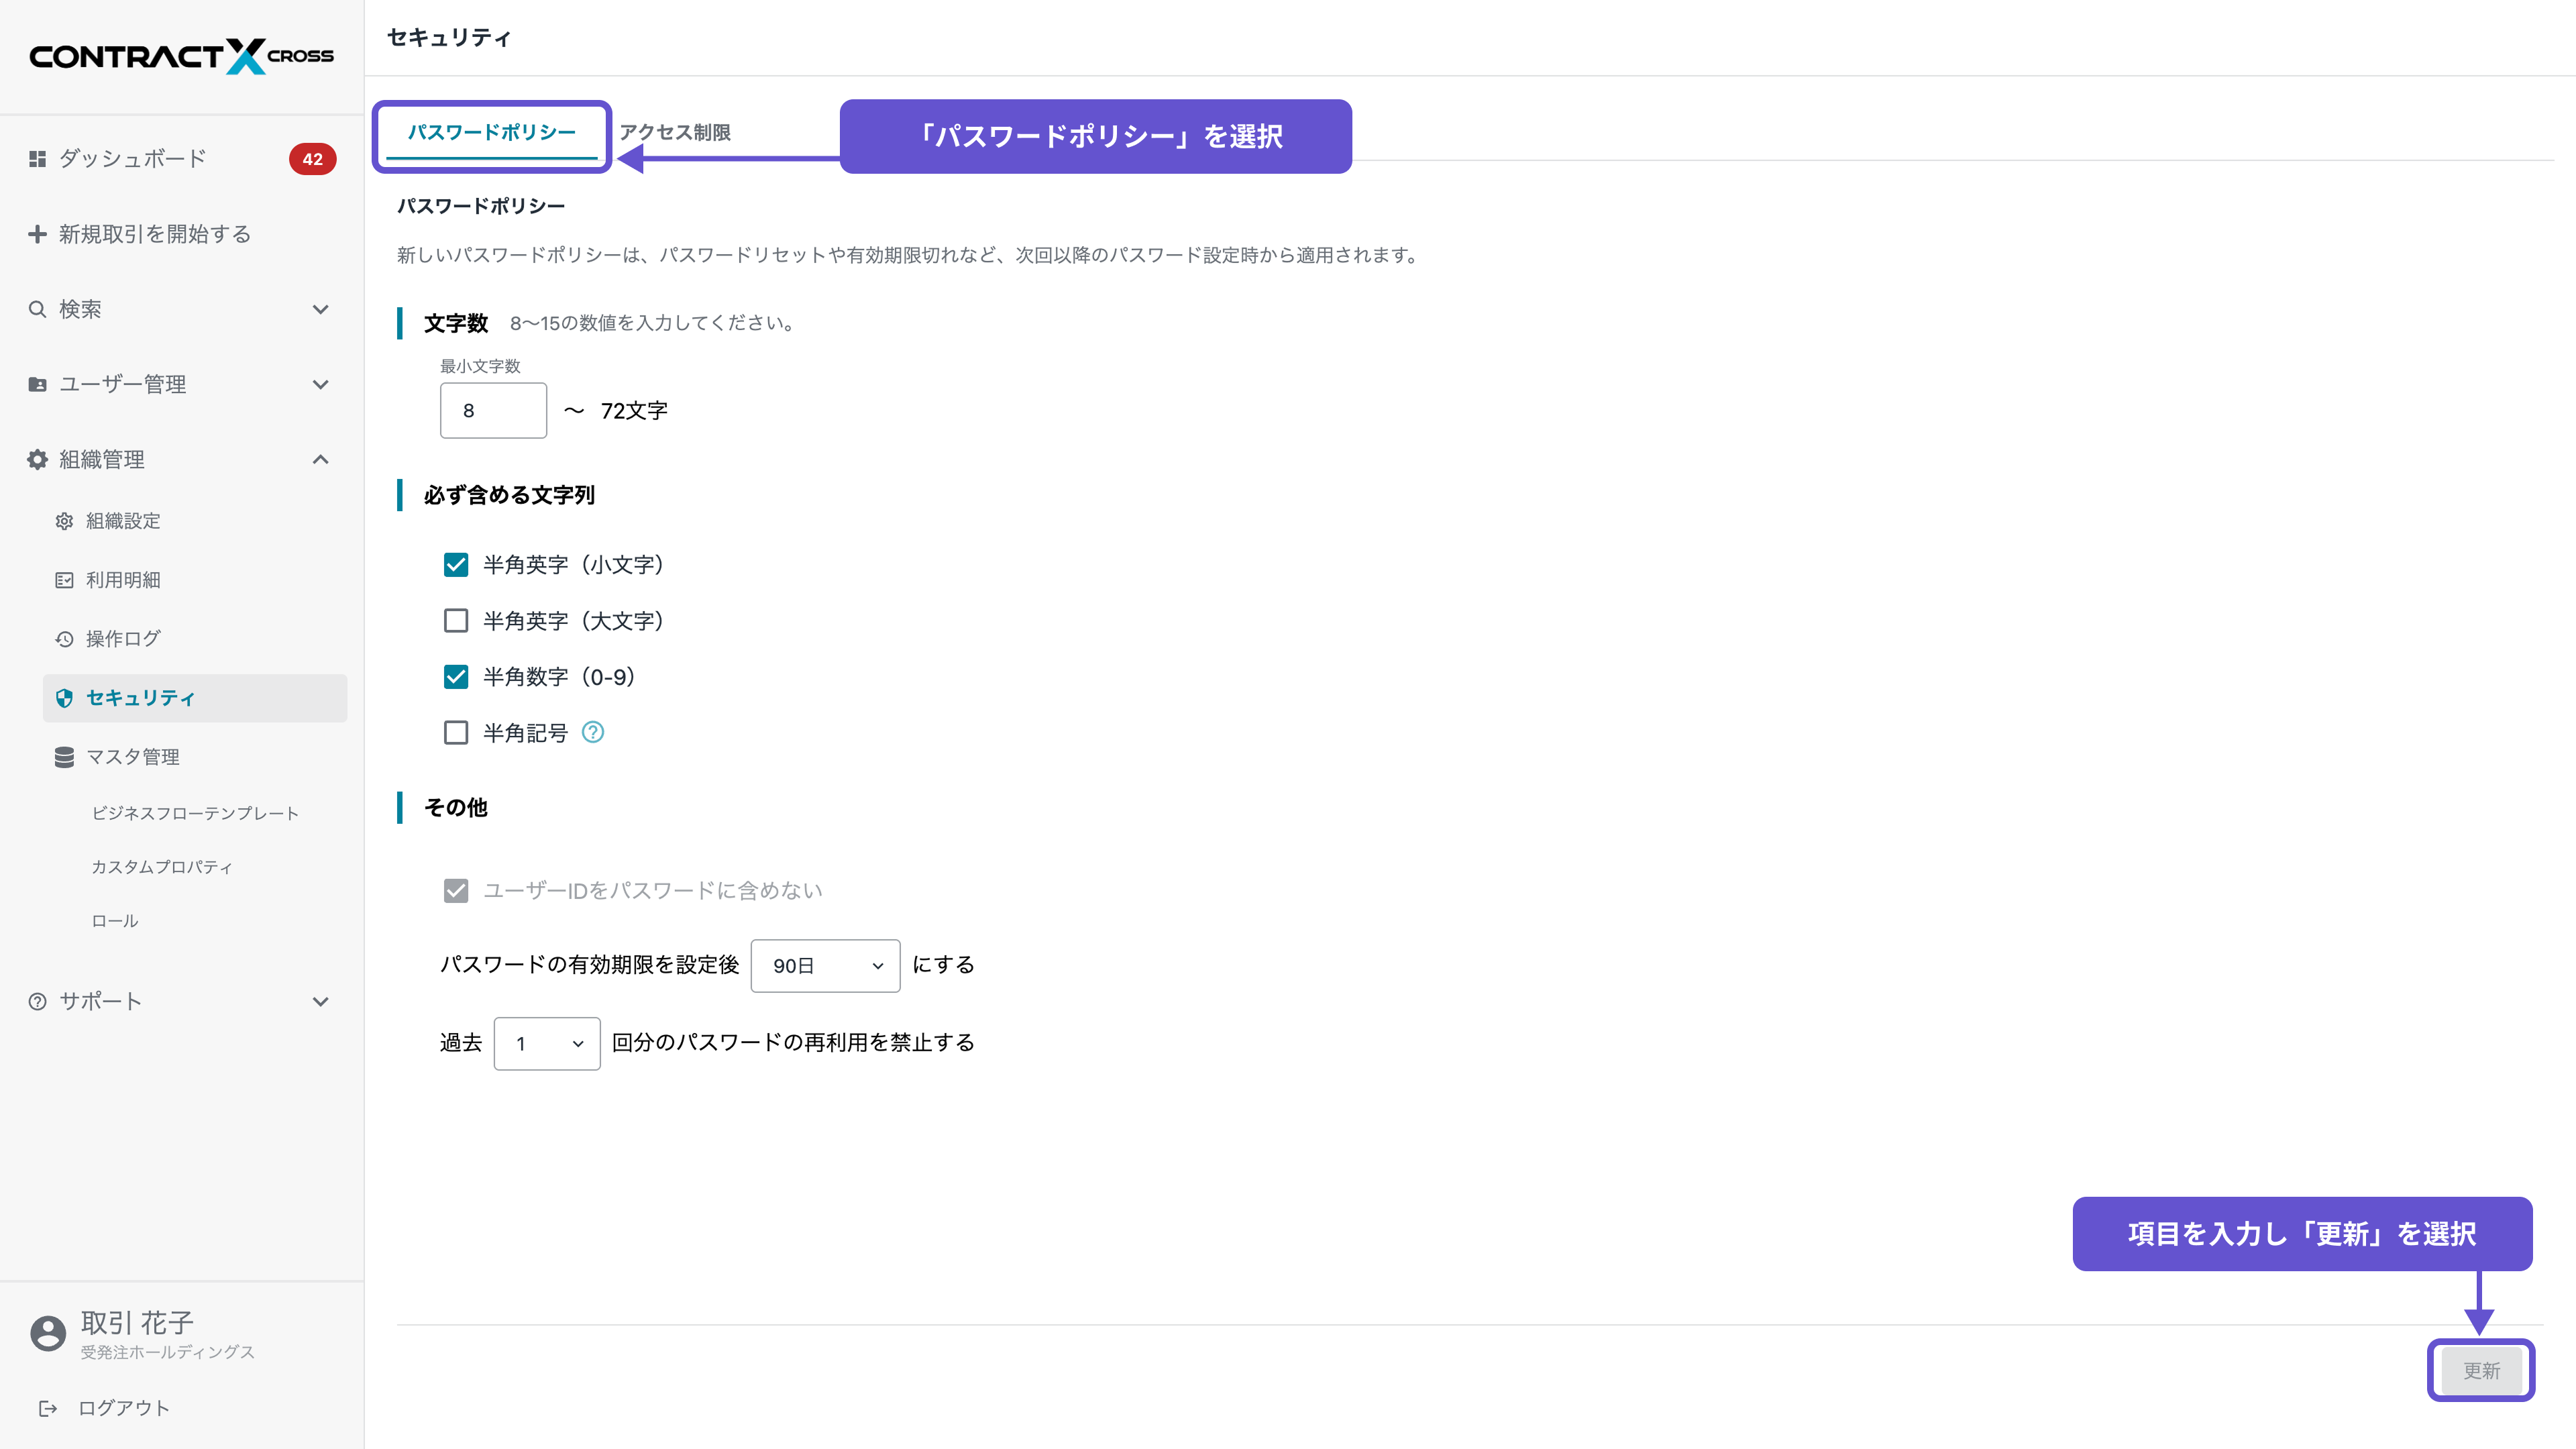Open マスタ管理 via its database icon

(x=63, y=757)
